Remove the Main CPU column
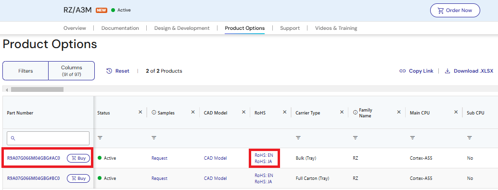The image size is (498, 190). (x=456, y=112)
